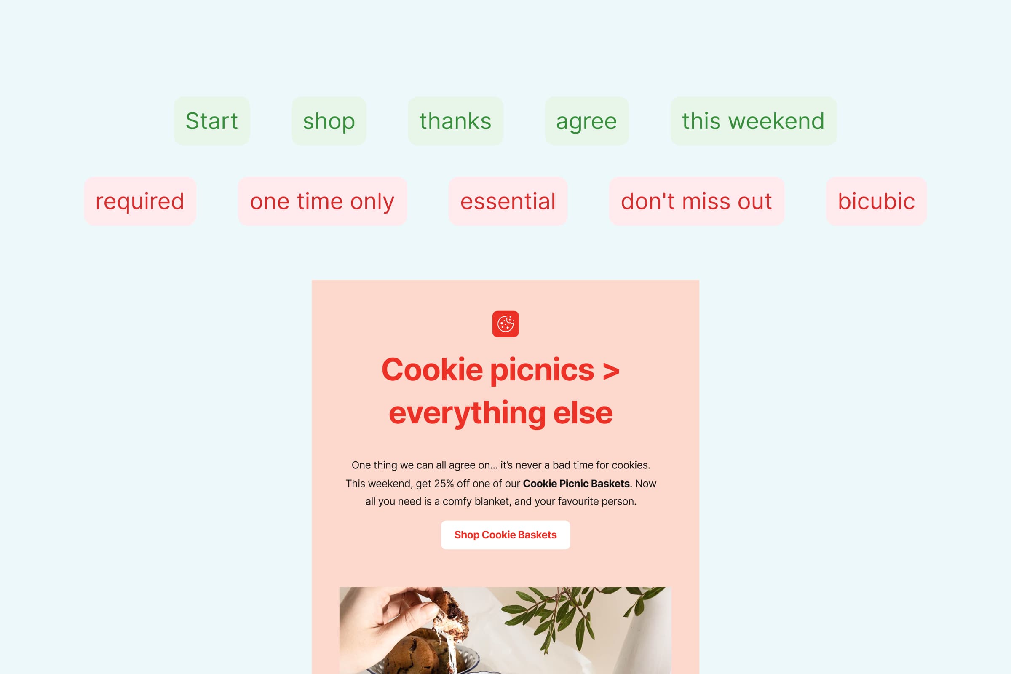Viewport: 1011px width, 674px height.
Task: Click the Shop Cookie Baskets button
Action: point(505,535)
